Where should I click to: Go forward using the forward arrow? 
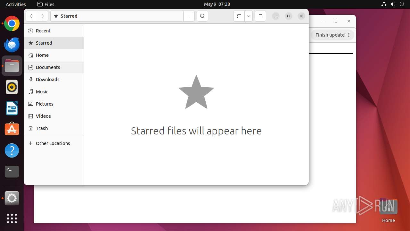point(43,16)
